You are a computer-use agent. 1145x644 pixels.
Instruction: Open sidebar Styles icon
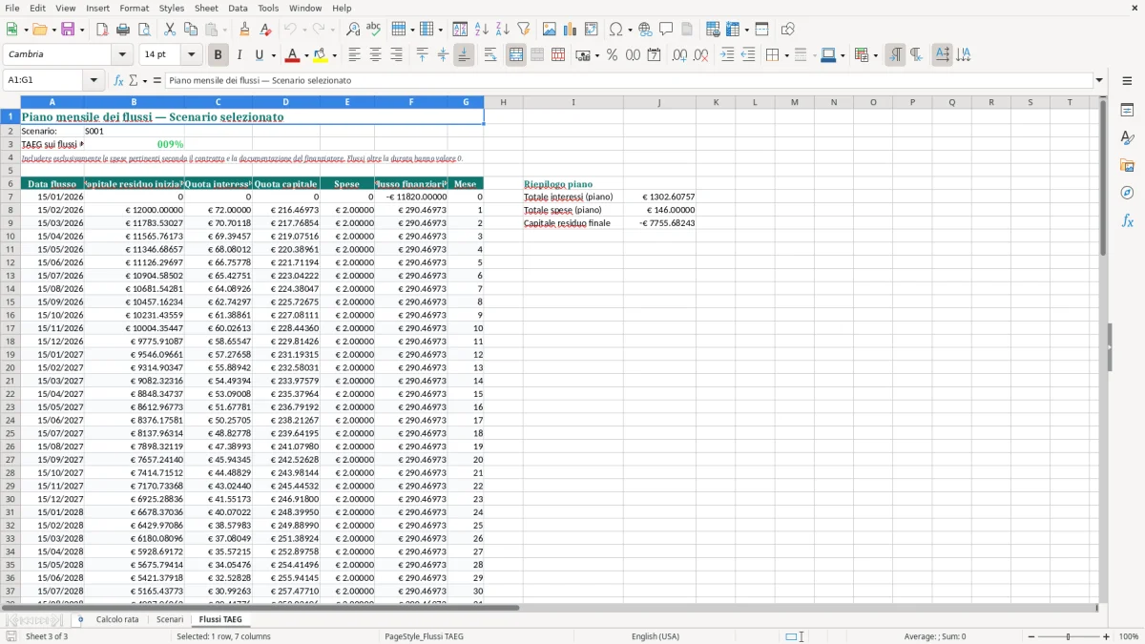point(1127,138)
